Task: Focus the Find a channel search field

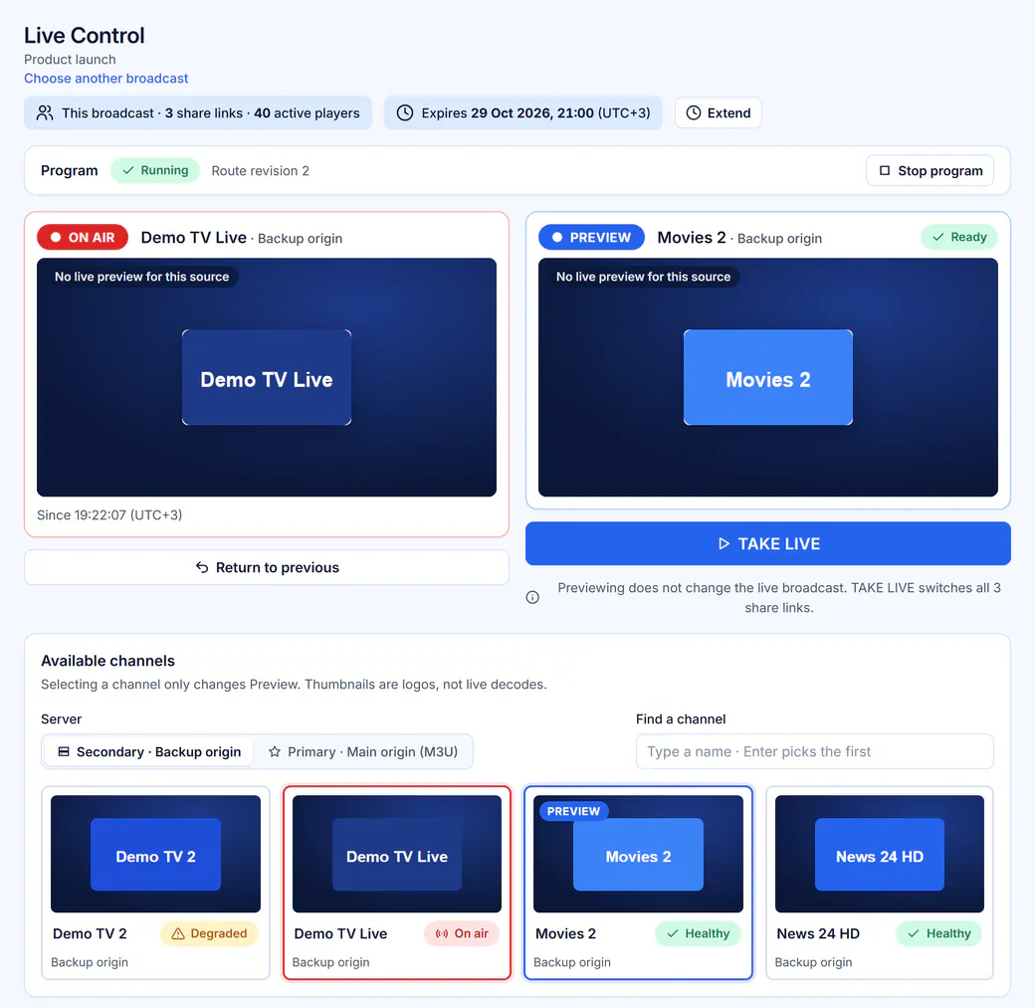Action: (x=814, y=752)
